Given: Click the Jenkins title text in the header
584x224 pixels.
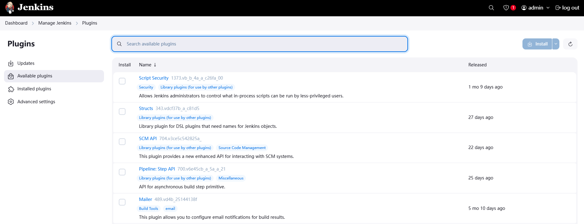Looking at the screenshot, I should point(35,7).
